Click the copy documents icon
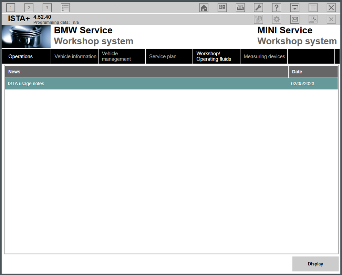This screenshot has width=342, height=275. (x=258, y=19)
